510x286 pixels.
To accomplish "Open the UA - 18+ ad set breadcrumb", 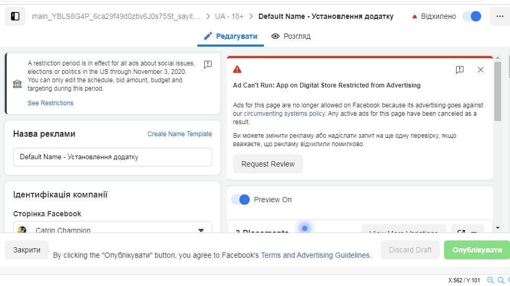I will (230, 16).
